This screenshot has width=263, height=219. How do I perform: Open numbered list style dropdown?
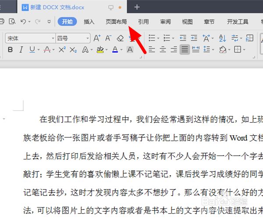[x=173, y=39]
